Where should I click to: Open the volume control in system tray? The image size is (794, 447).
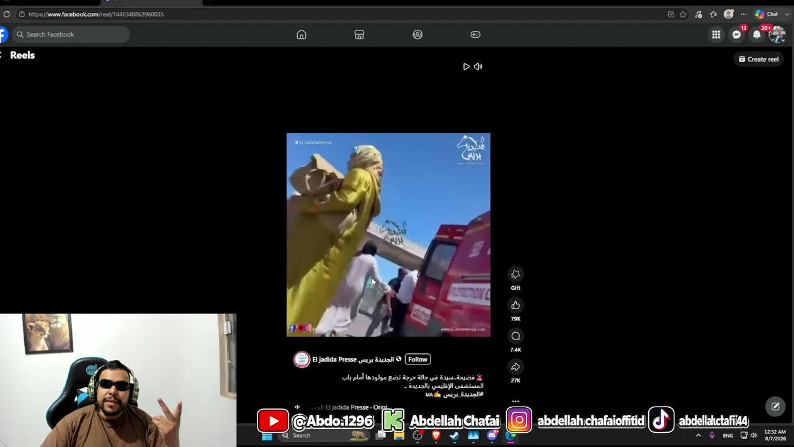point(754,436)
